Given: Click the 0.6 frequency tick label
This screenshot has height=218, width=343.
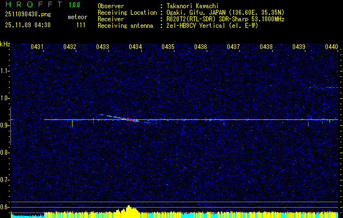Looking at the screenshot, I should (x=5, y=207).
